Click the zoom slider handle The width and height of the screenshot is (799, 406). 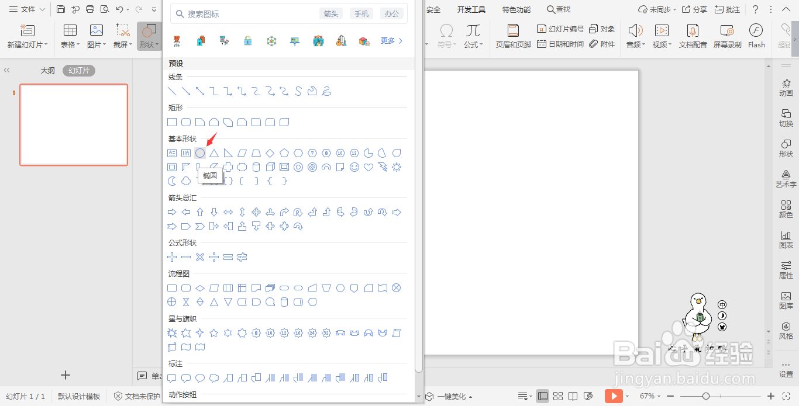coord(706,396)
